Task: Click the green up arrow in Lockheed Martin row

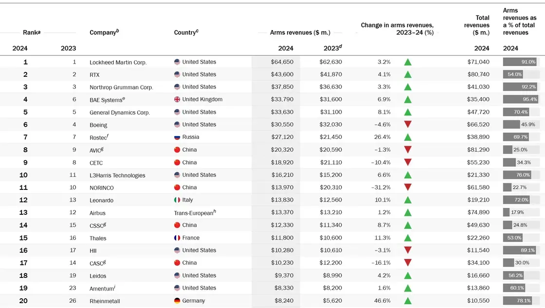Action: (408, 62)
